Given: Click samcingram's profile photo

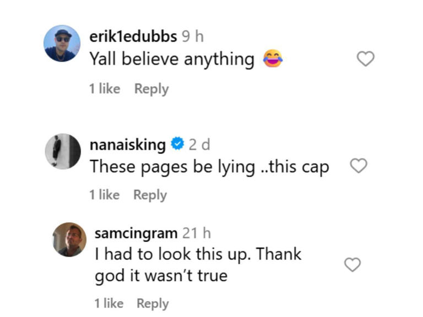Looking at the screenshot, I should click(69, 239).
